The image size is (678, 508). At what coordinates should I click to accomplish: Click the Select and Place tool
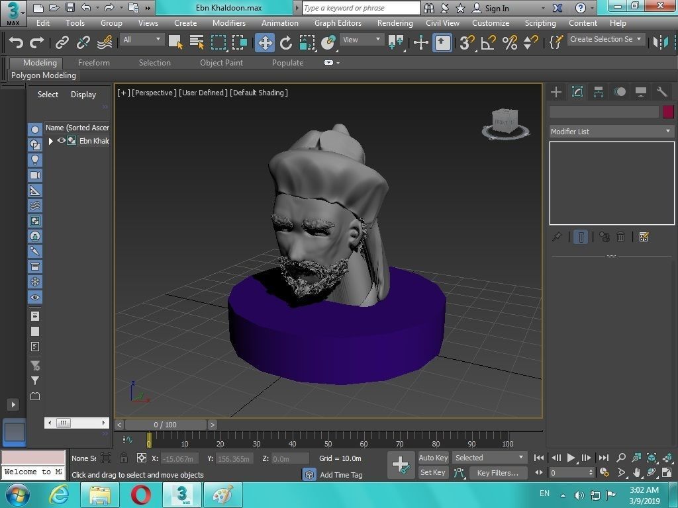(328, 42)
